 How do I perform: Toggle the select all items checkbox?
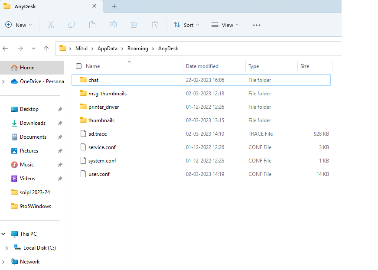tap(78, 66)
